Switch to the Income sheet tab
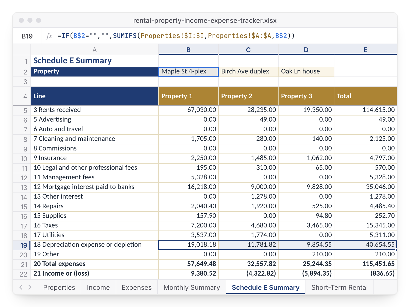This screenshot has height=307, width=410. pyautogui.click(x=98, y=287)
